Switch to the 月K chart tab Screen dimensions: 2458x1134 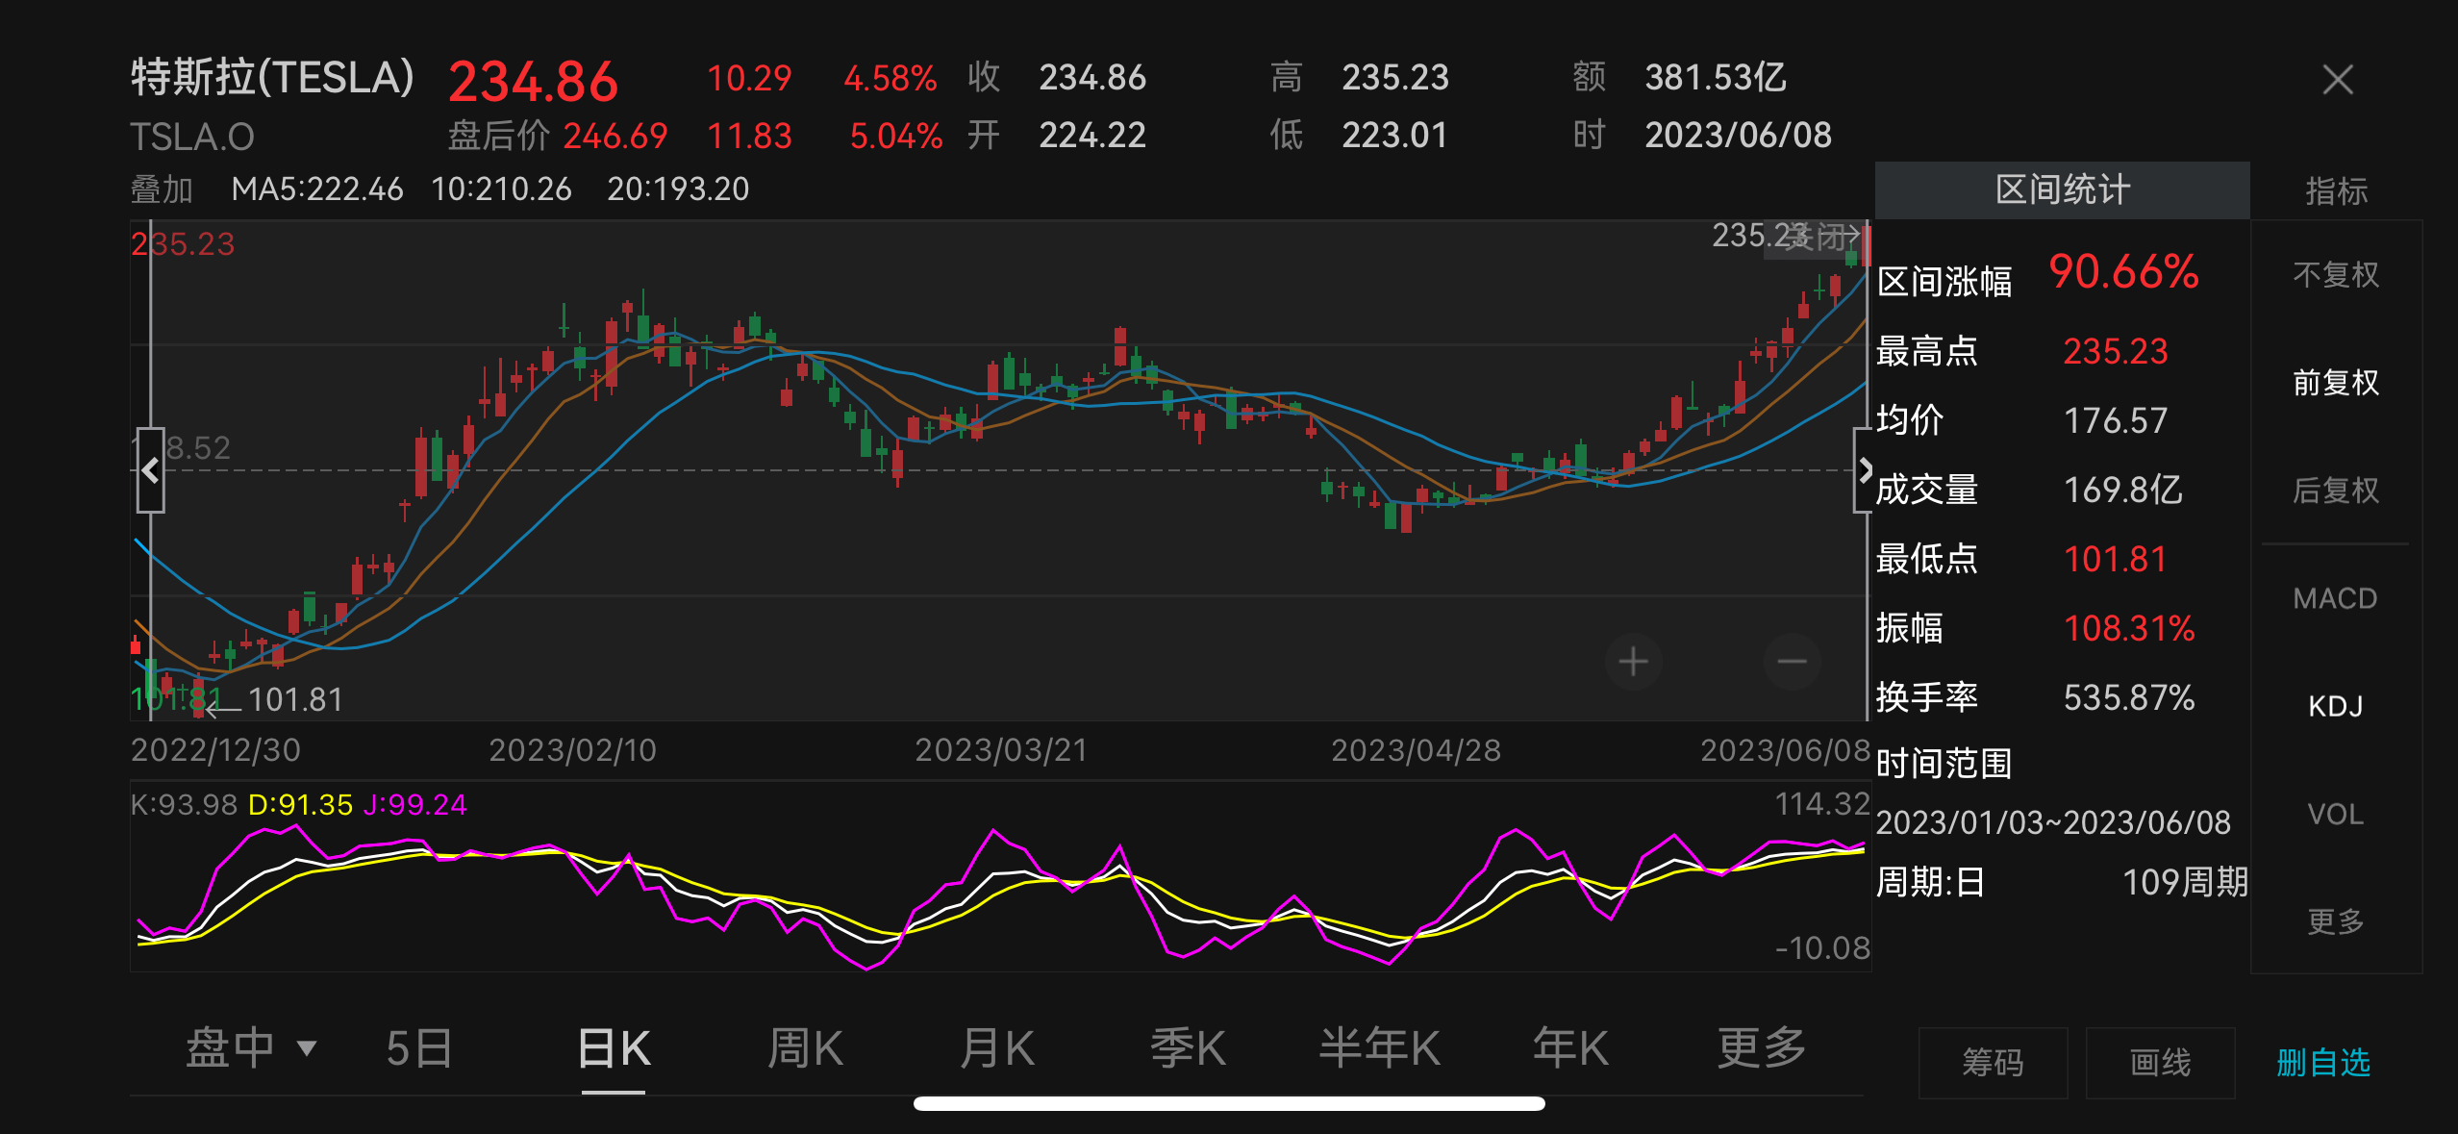(996, 1047)
